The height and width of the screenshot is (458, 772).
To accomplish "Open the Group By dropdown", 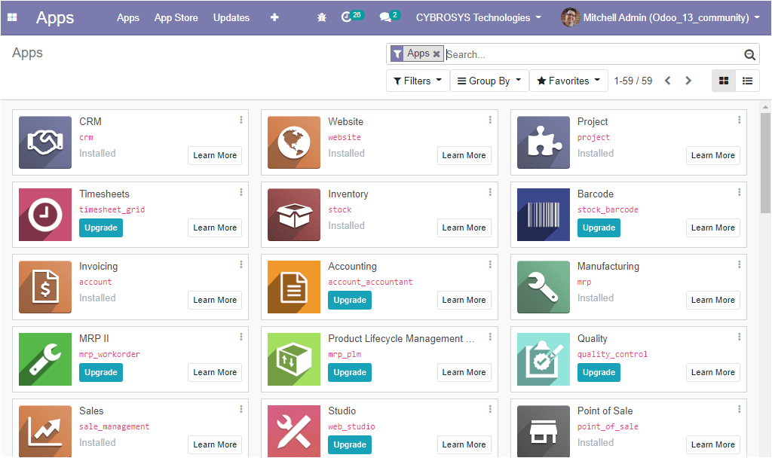I will tap(489, 81).
